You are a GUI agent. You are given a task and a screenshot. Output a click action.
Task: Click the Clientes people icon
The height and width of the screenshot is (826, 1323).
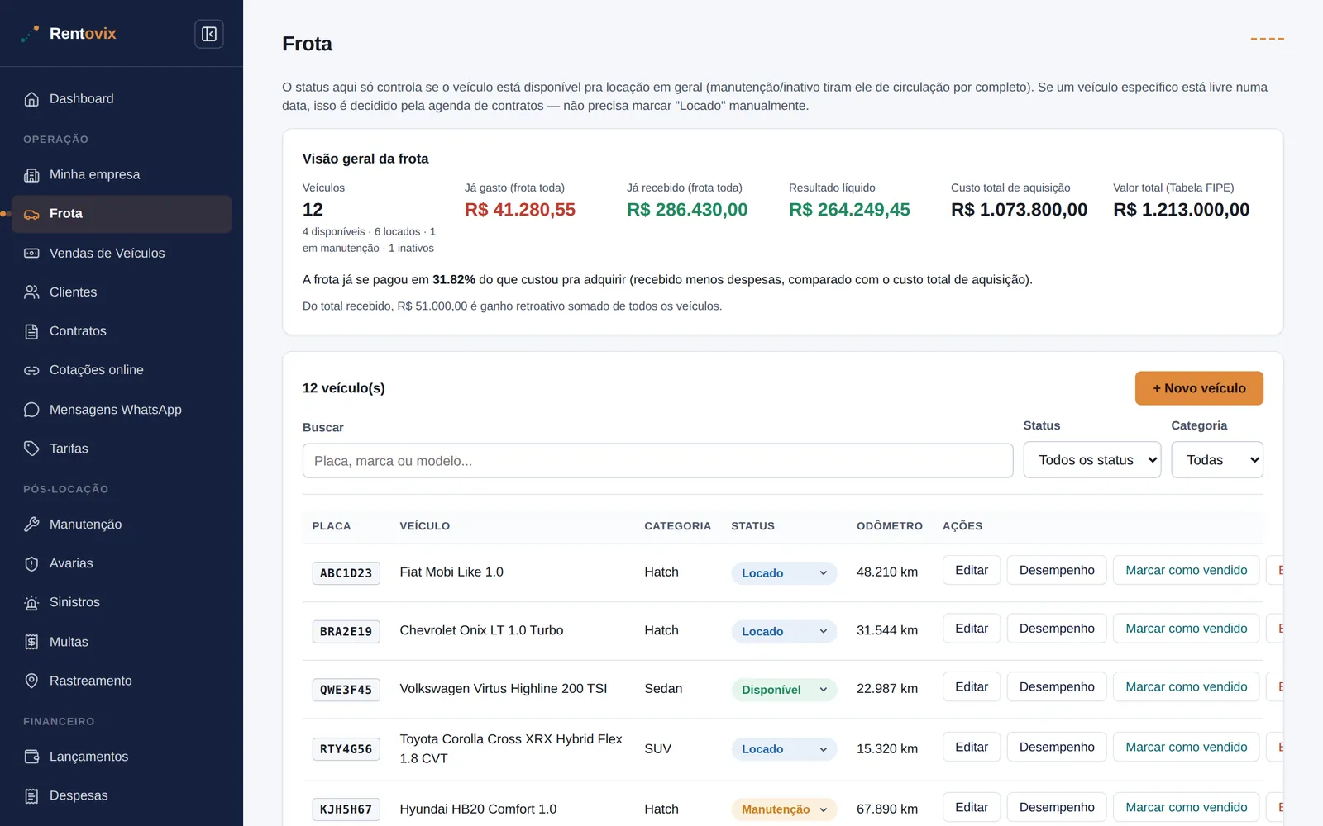point(31,292)
